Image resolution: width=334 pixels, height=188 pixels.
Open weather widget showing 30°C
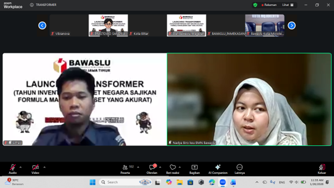(14, 182)
